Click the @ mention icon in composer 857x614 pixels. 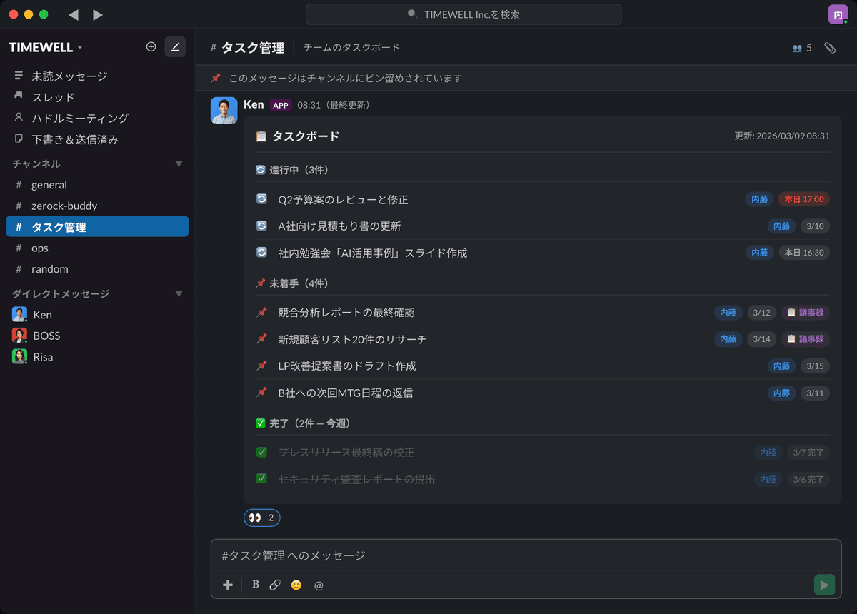click(x=318, y=585)
